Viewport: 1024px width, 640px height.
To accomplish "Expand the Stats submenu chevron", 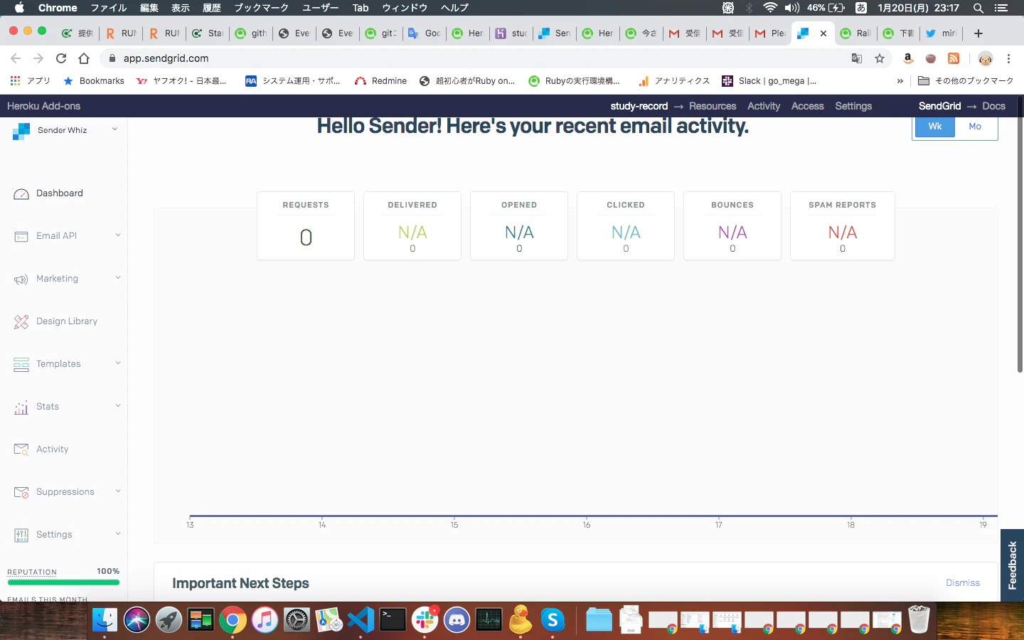I will pos(118,405).
